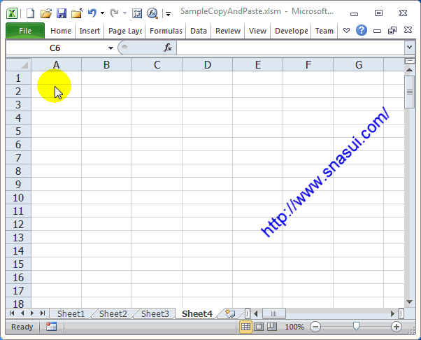Screen dimensions: 421x340
Task: Switch to Normal view in status bar
Action: (x=245, y=327)
